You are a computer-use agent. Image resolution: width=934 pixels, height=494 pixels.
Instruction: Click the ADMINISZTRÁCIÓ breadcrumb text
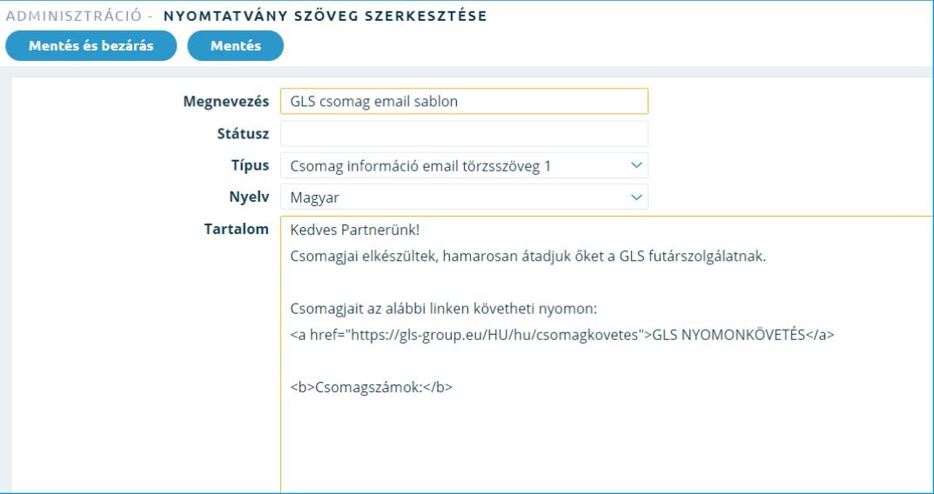(75, 16)
